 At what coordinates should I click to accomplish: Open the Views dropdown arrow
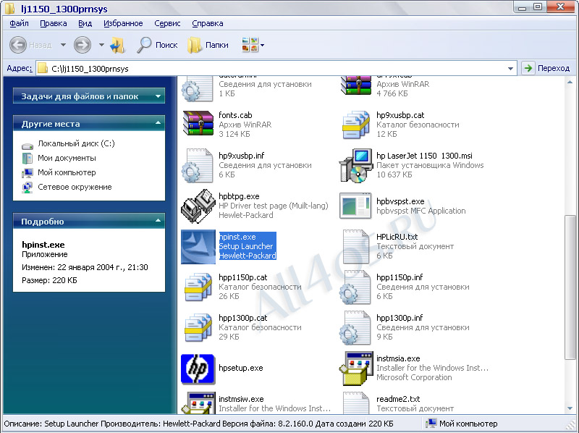(x=262, y=46)
